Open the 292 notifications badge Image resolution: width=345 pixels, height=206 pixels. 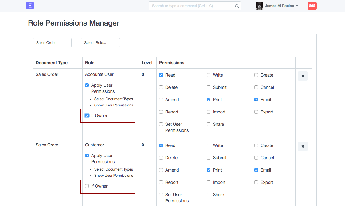tap(312, 6)
